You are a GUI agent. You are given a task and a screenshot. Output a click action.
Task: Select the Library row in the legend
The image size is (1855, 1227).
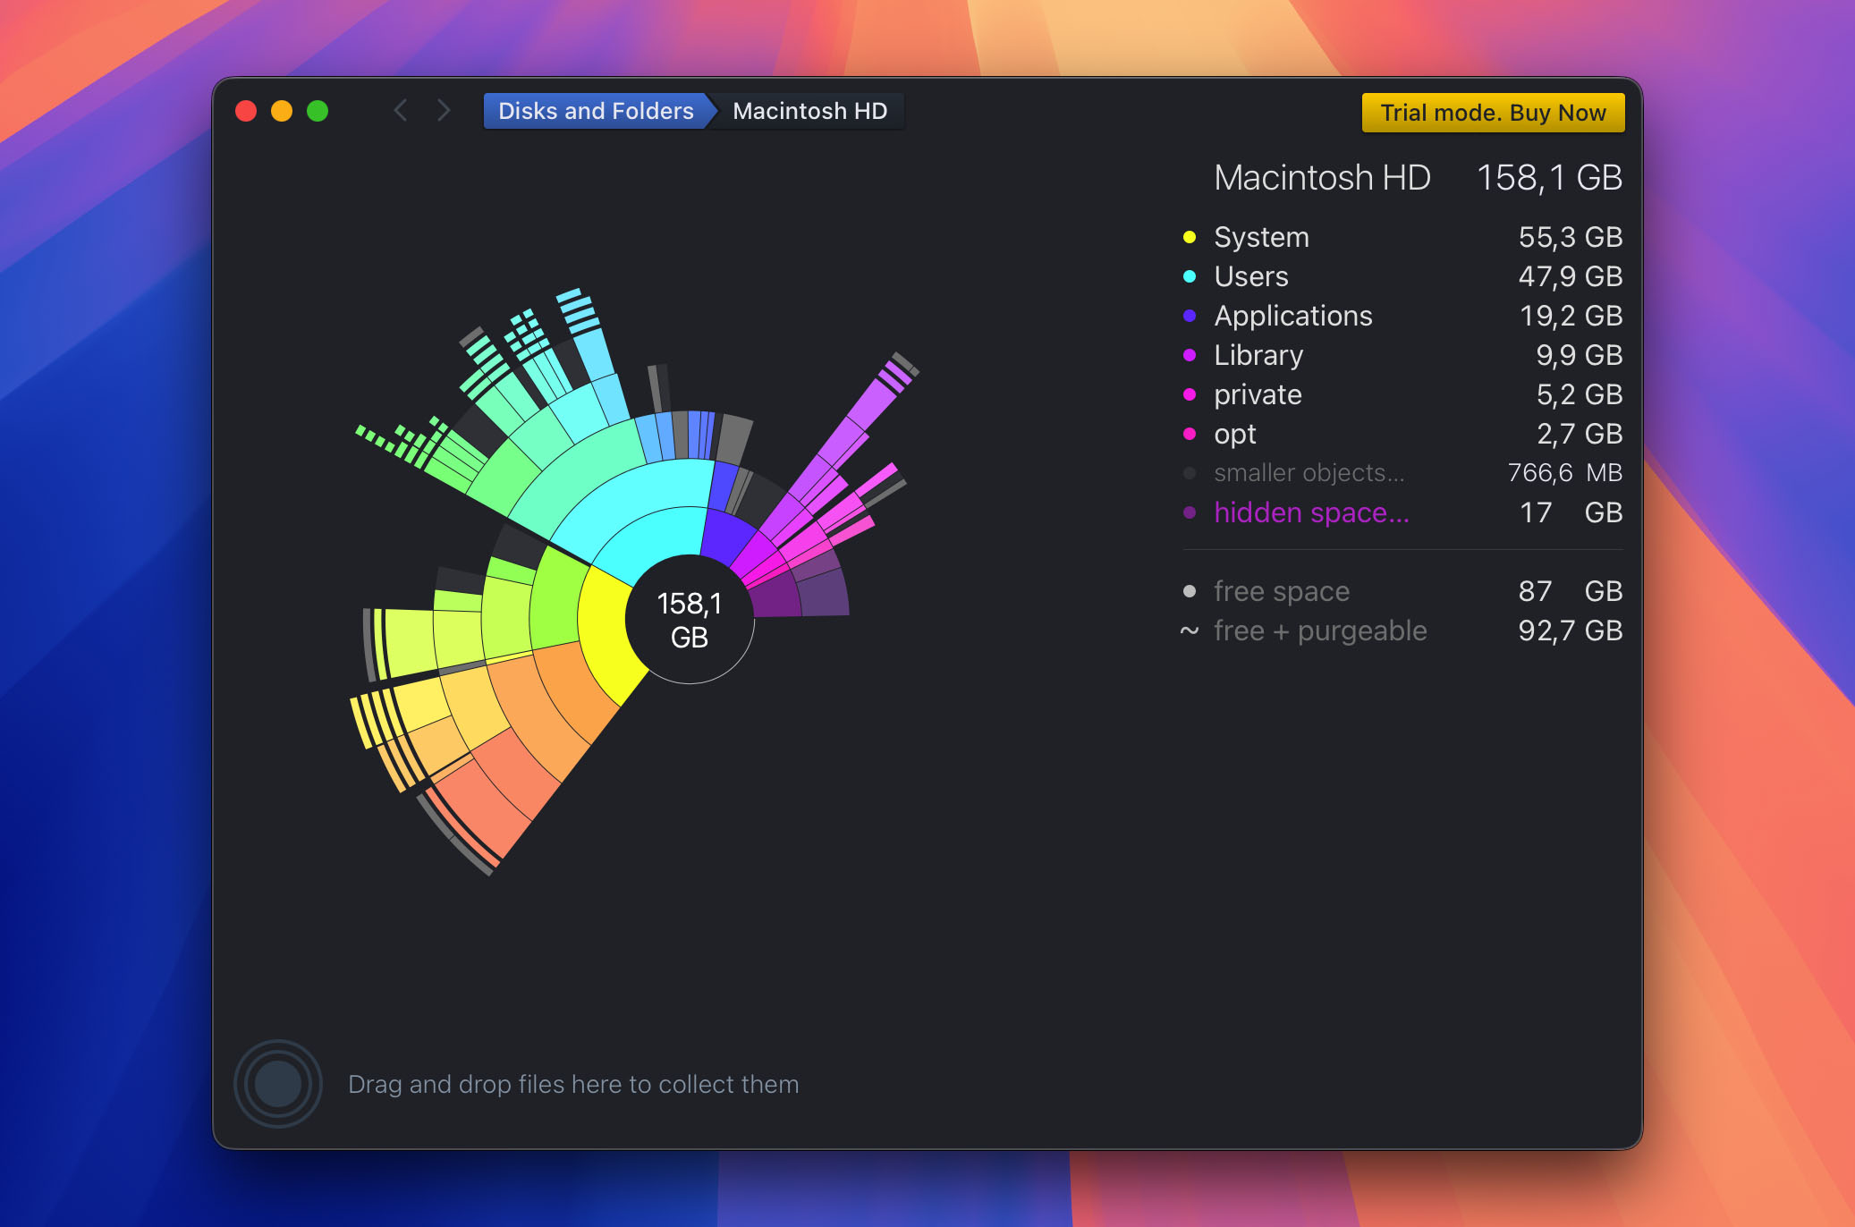click(1258, 355)
